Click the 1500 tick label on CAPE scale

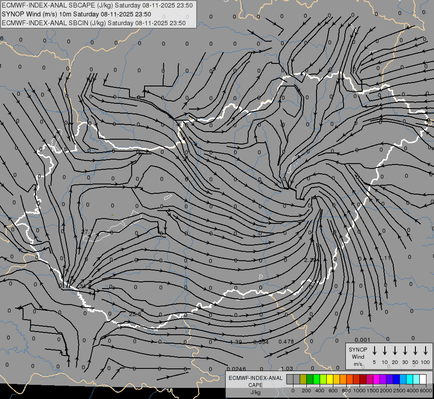[373, 391]
